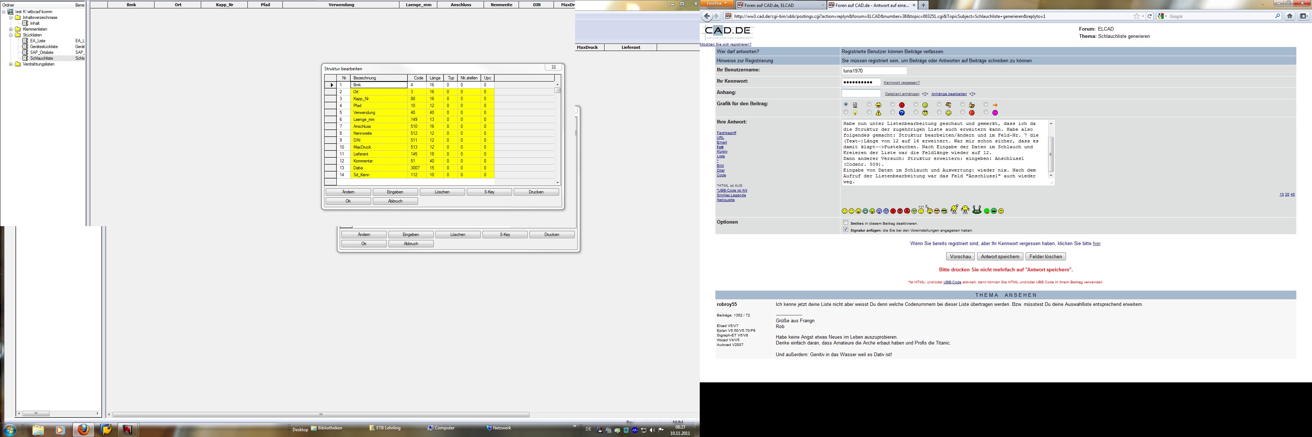Click the Inhalt list icon in tree
This screenshot has width=1312, height=437.
point(26,23)
